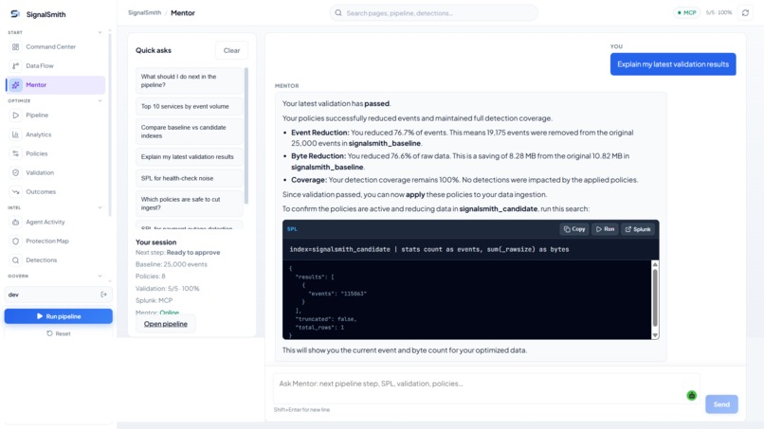Image resolution: width=764 pixels, height=429 pixels.
Task: Click the Send button
Action: point(721,404)
